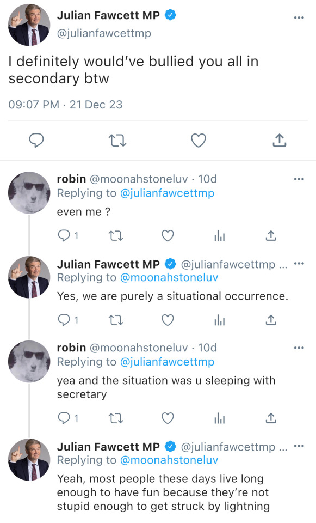Reply to the main bullied tweet
Viewport: 316px width, 523px height.
(x=36, y=141)
